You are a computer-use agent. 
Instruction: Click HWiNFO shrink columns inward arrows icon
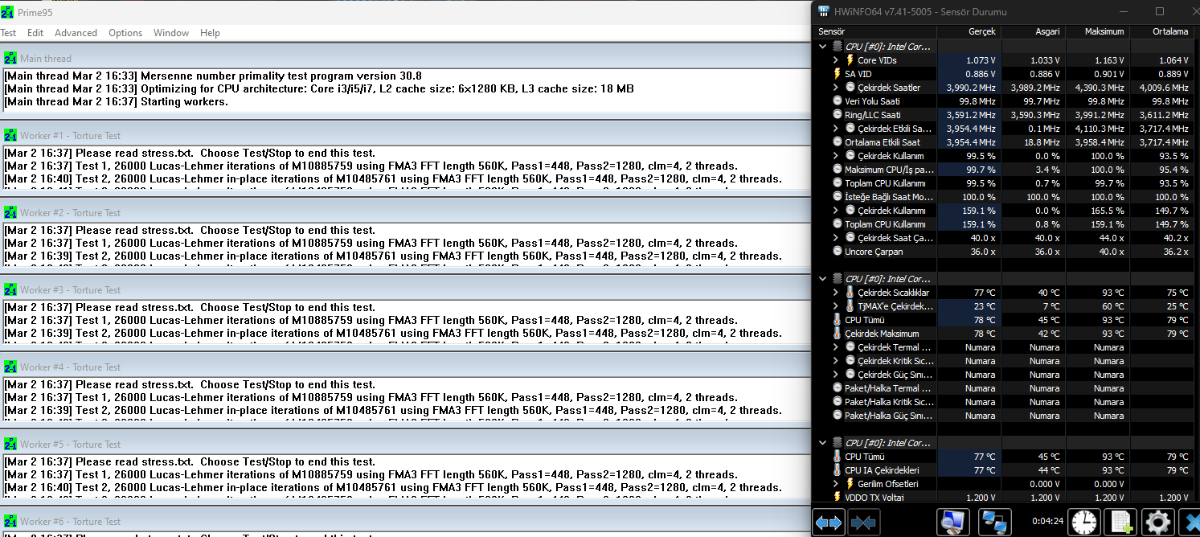pyautogui.click(x=862, y=522)
